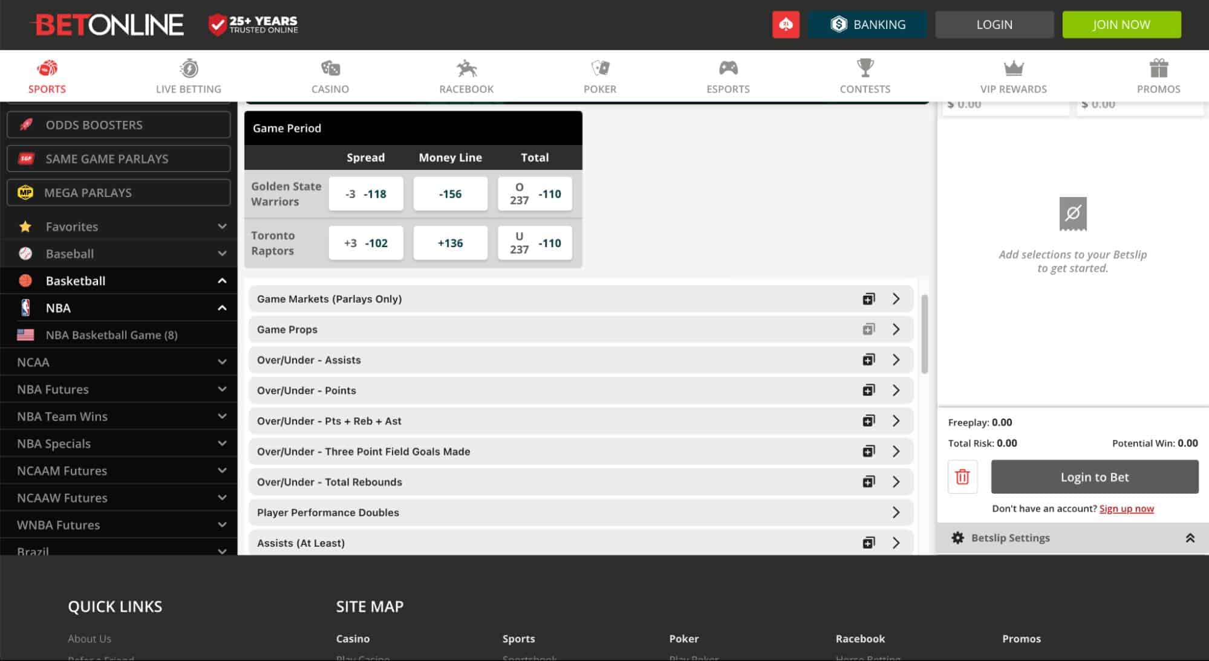
Task: Click the JOIN NOW button
Action: 1121,24
